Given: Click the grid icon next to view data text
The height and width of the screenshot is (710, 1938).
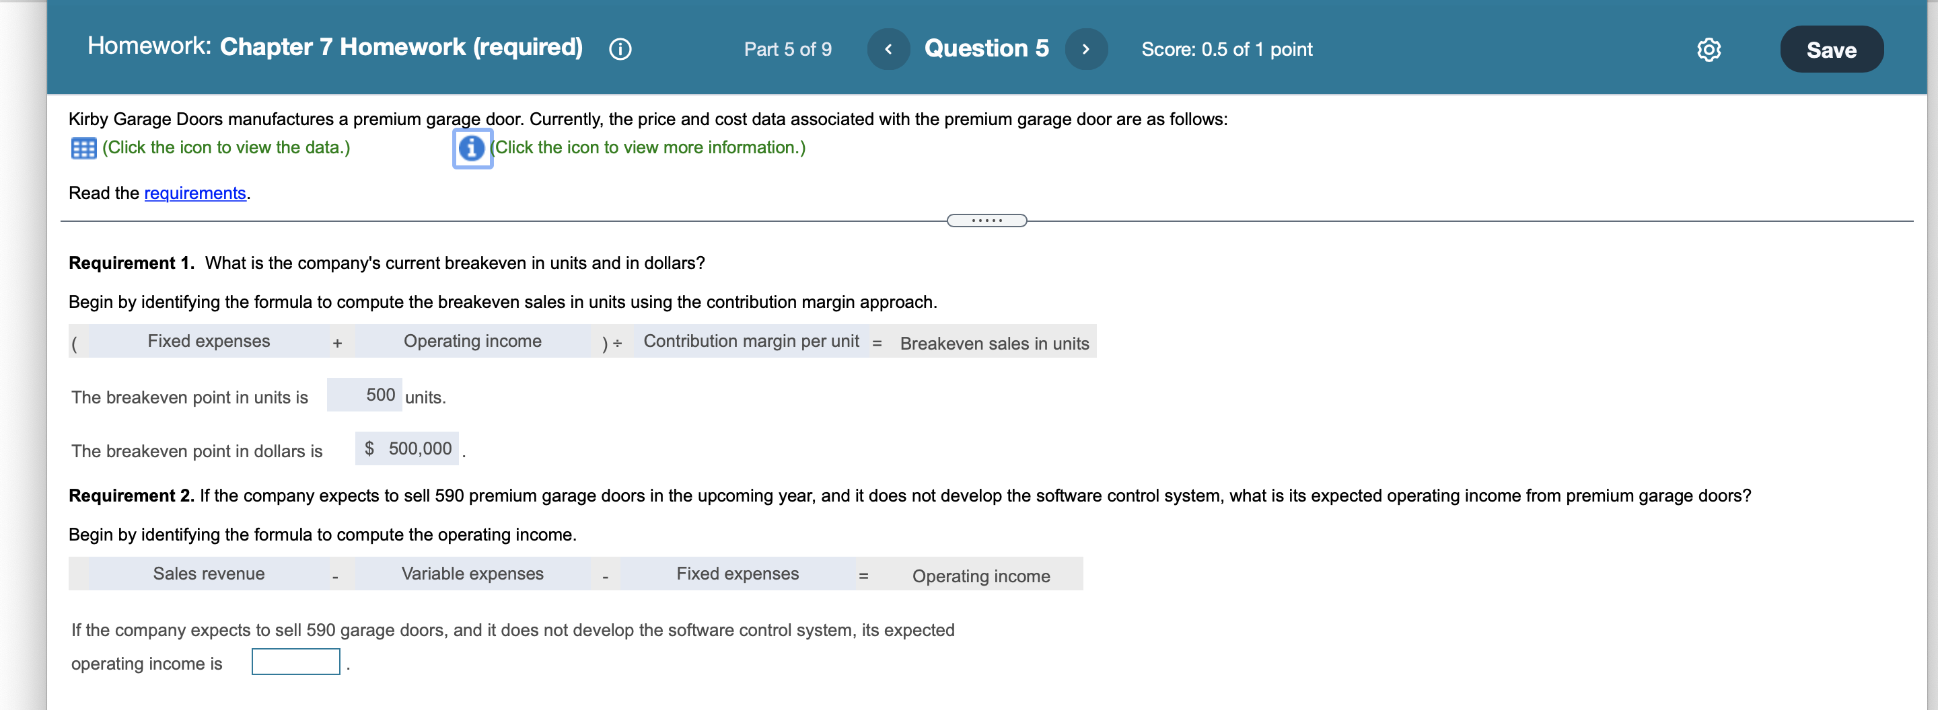Looking at the screenshot, I should [83, 147].
